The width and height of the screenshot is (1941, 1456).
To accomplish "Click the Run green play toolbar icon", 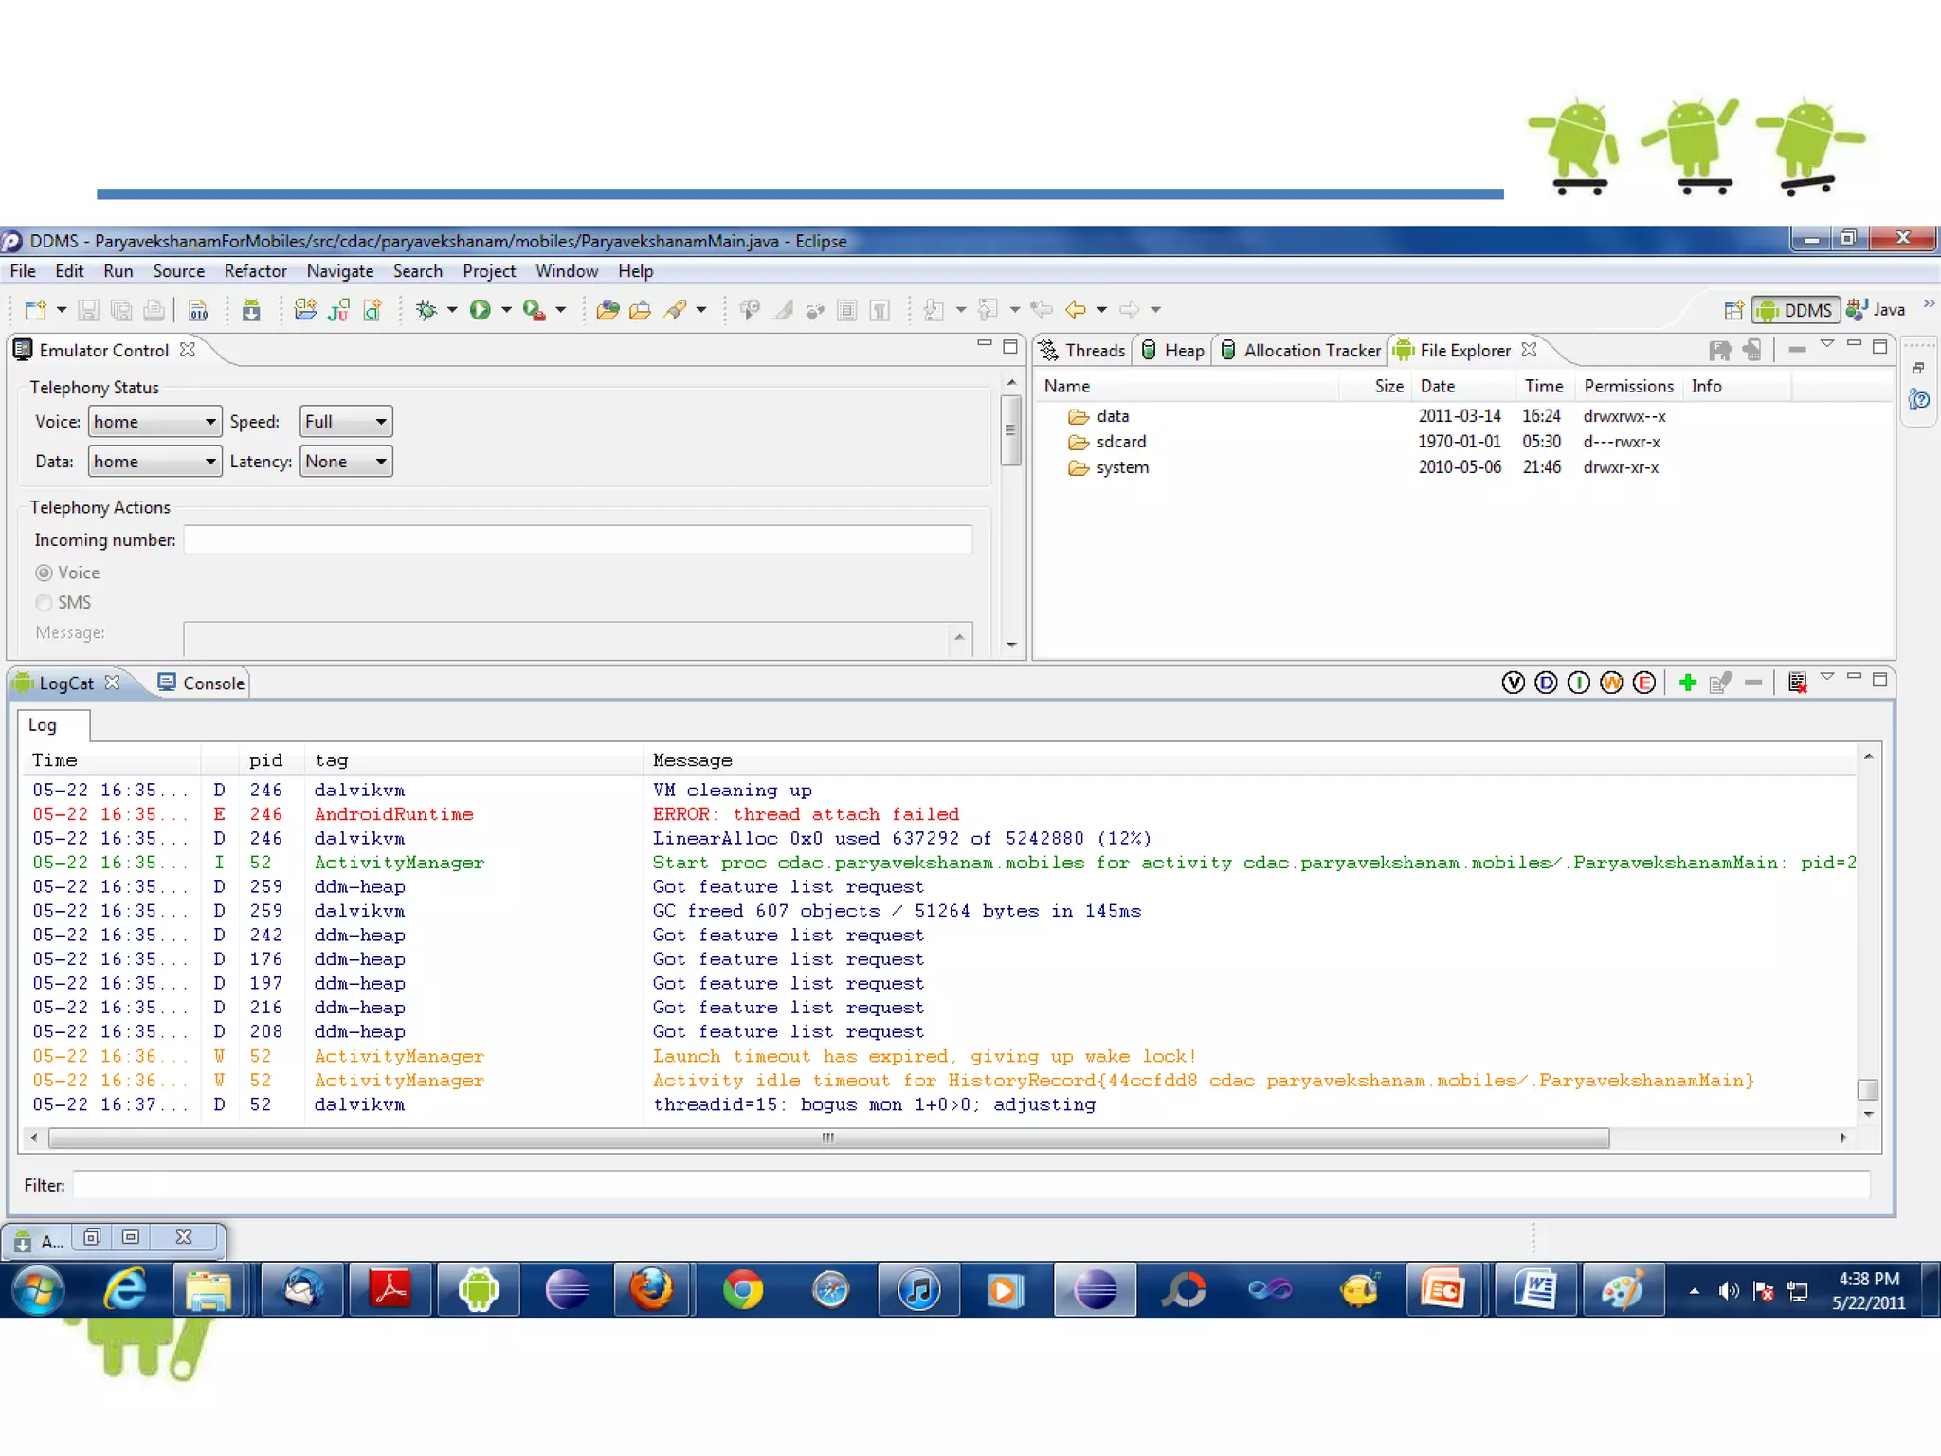I will tap(481, 310).
